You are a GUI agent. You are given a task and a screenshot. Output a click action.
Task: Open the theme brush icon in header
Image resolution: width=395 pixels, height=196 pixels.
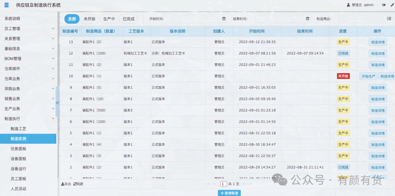(391, 5)
